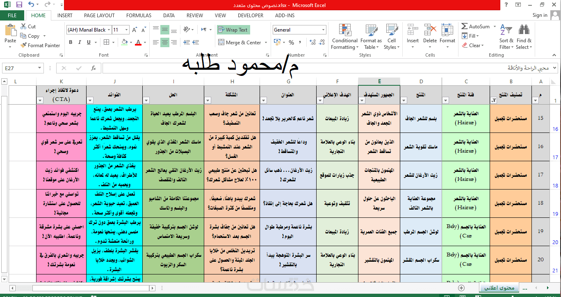This screenshot has height=297, width=561.
Task: Open the AutoSum dropdown arrow
Action: [x=495, y=26]
